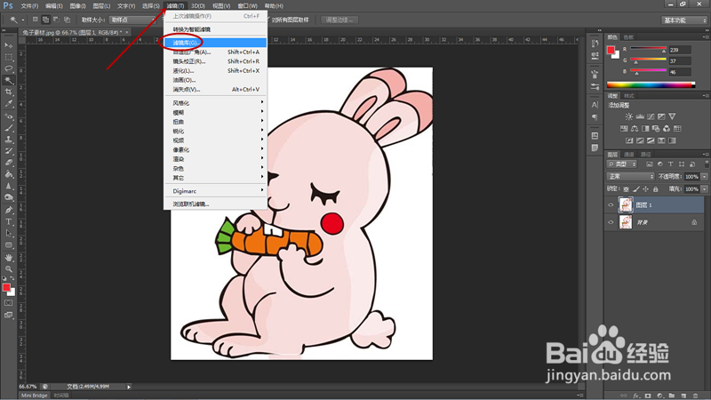Select the Pen tool

point(9,210)
